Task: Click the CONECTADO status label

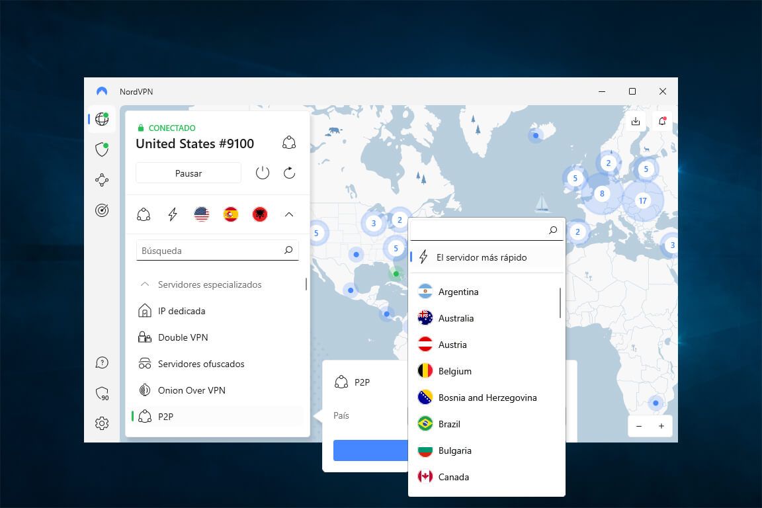Action: click(172, 128)
